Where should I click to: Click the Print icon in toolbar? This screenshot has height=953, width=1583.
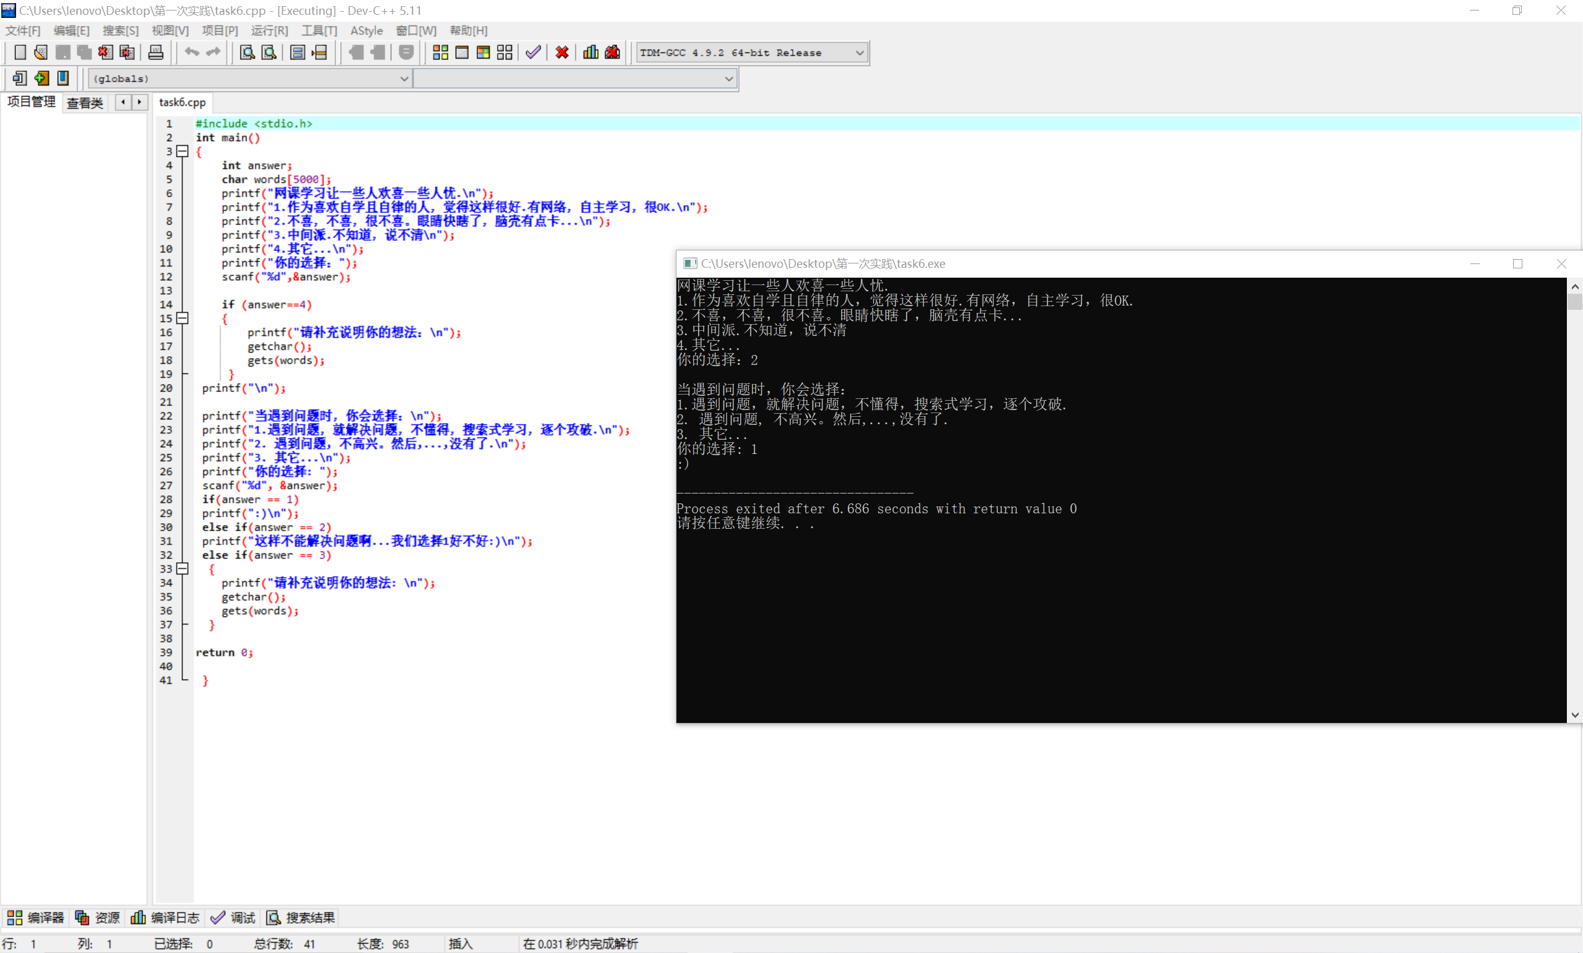[x=155, y=53]
